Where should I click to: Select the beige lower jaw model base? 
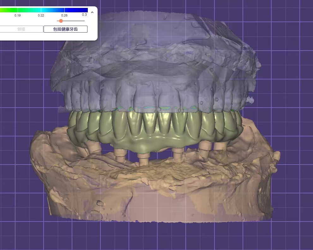point(158,196)
